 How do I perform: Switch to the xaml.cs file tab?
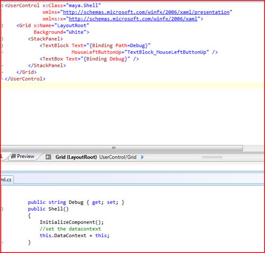pyautogui.click(x=6, y=180)
